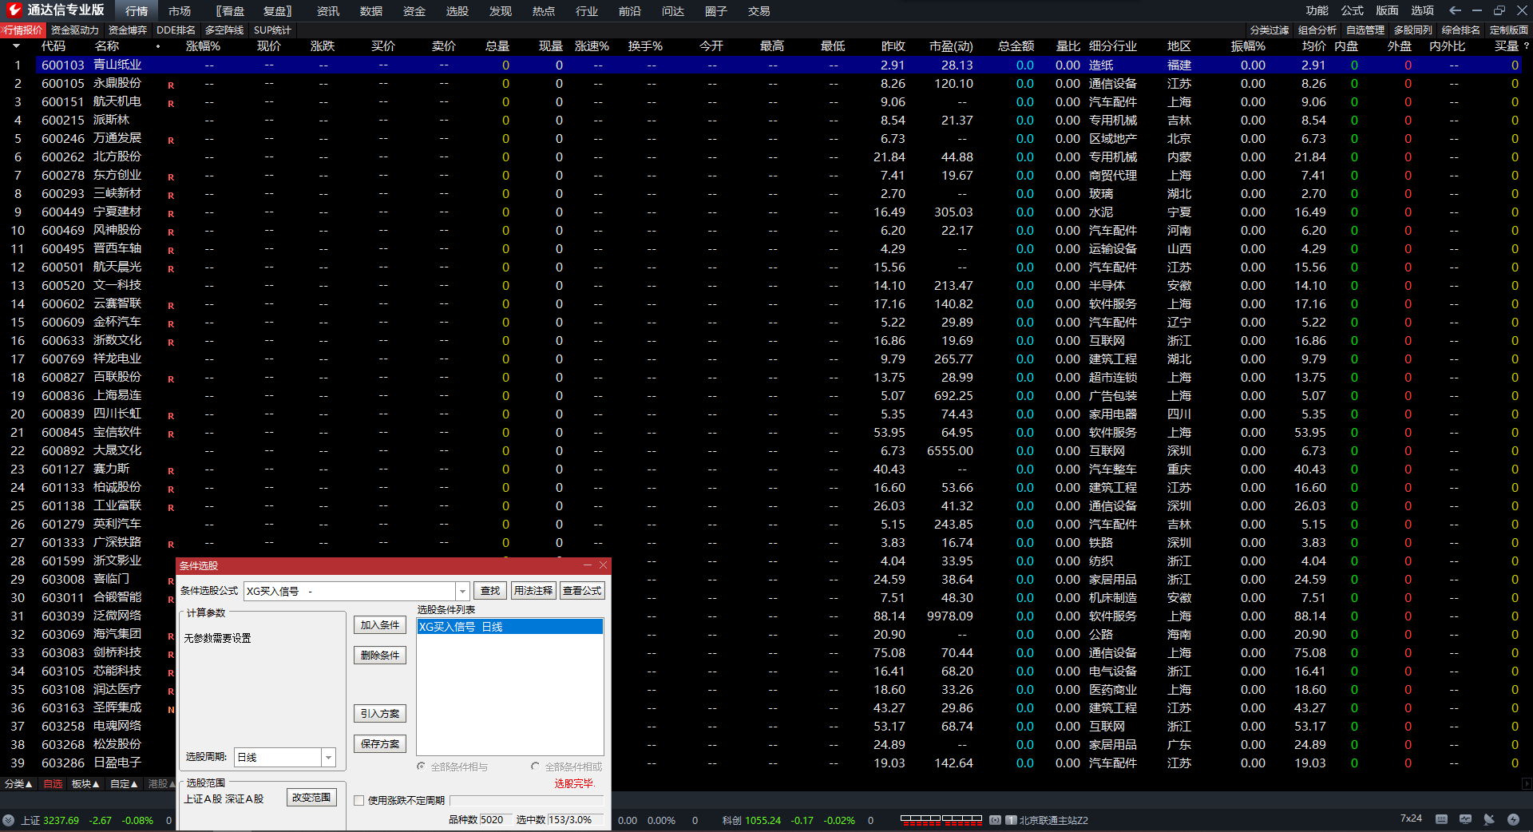Click the 通达信 red logo icon
1533x832 pixels.
click(14, 10)
